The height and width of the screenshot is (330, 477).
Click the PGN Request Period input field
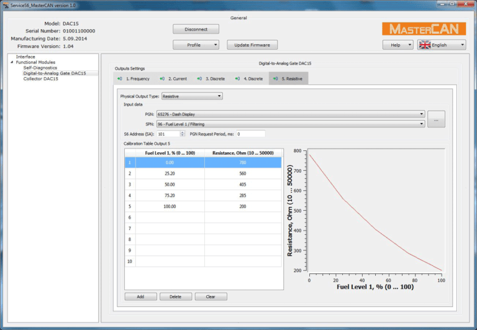tap(250, 134)
